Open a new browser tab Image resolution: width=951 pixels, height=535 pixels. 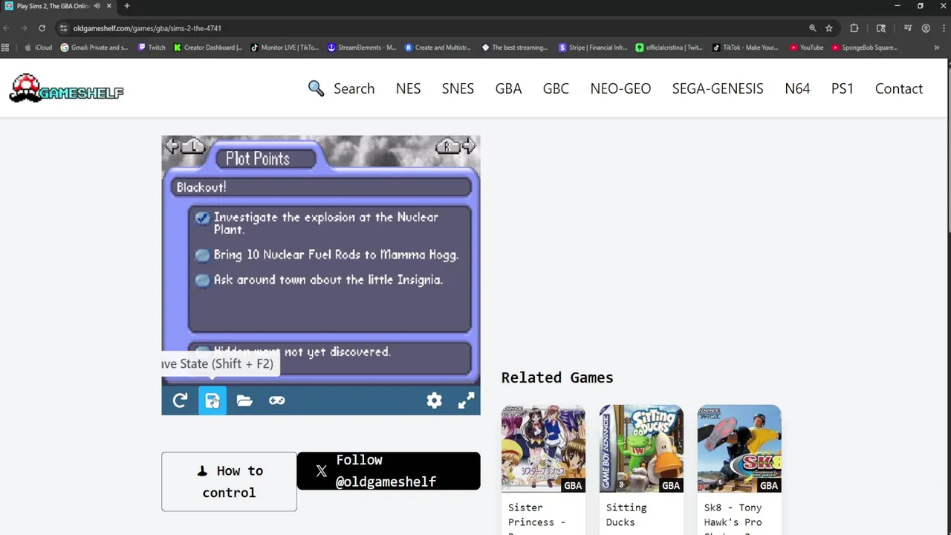pos(127,6)
